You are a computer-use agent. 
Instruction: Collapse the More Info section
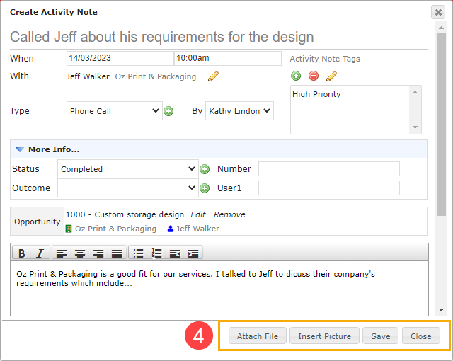[20, 149]
